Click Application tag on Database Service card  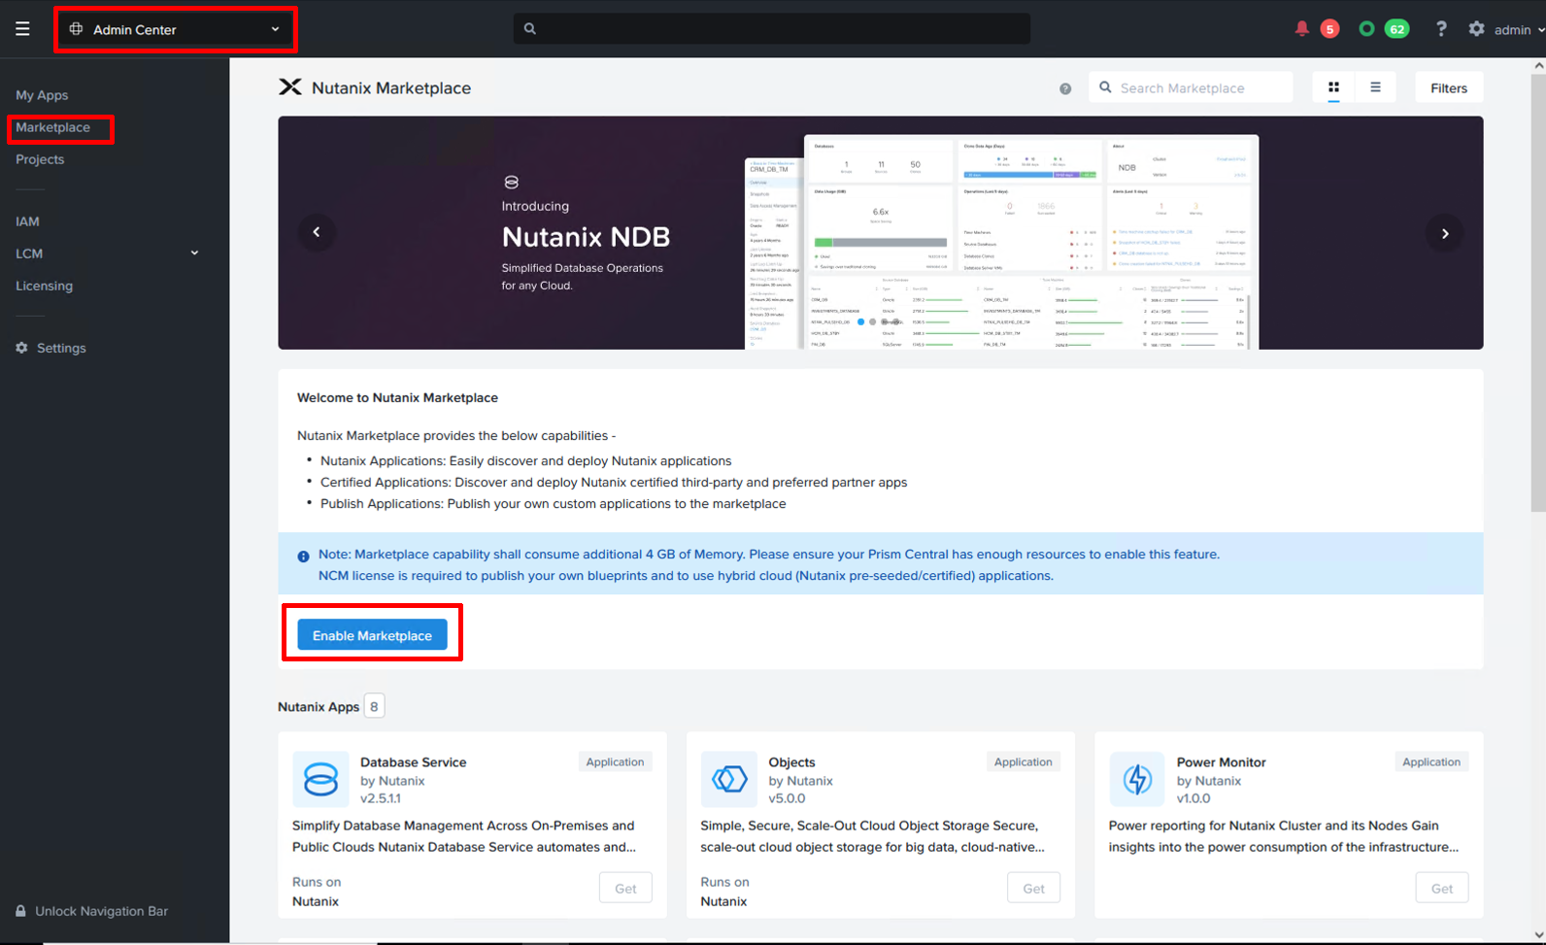tap(615, 762)
